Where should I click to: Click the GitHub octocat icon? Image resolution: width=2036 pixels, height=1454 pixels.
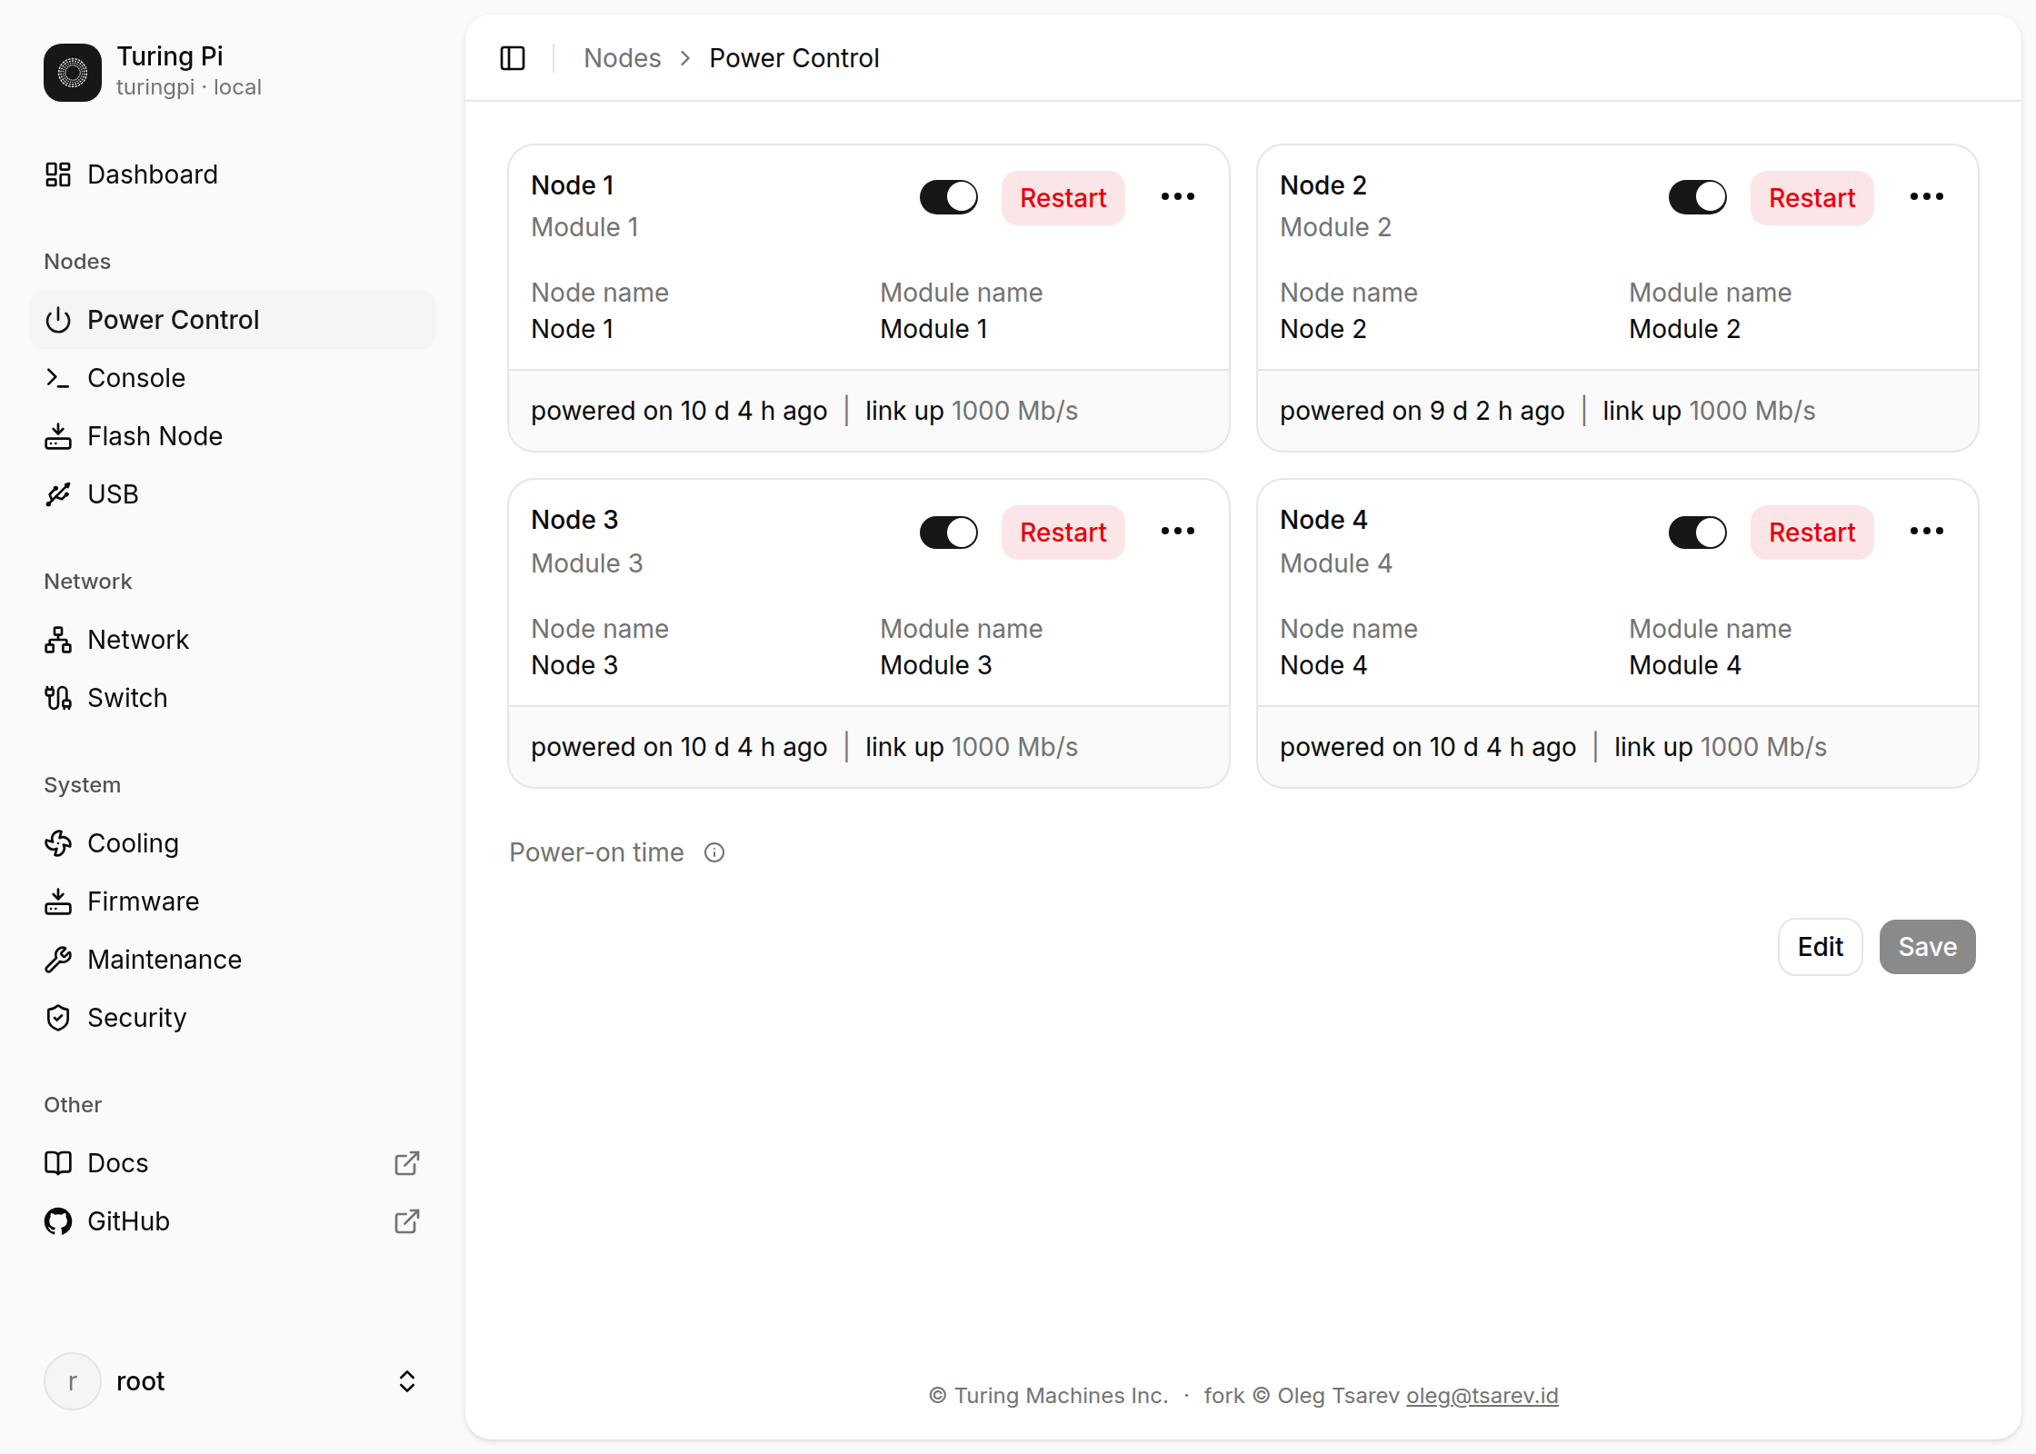click(x=58, y=1221)
